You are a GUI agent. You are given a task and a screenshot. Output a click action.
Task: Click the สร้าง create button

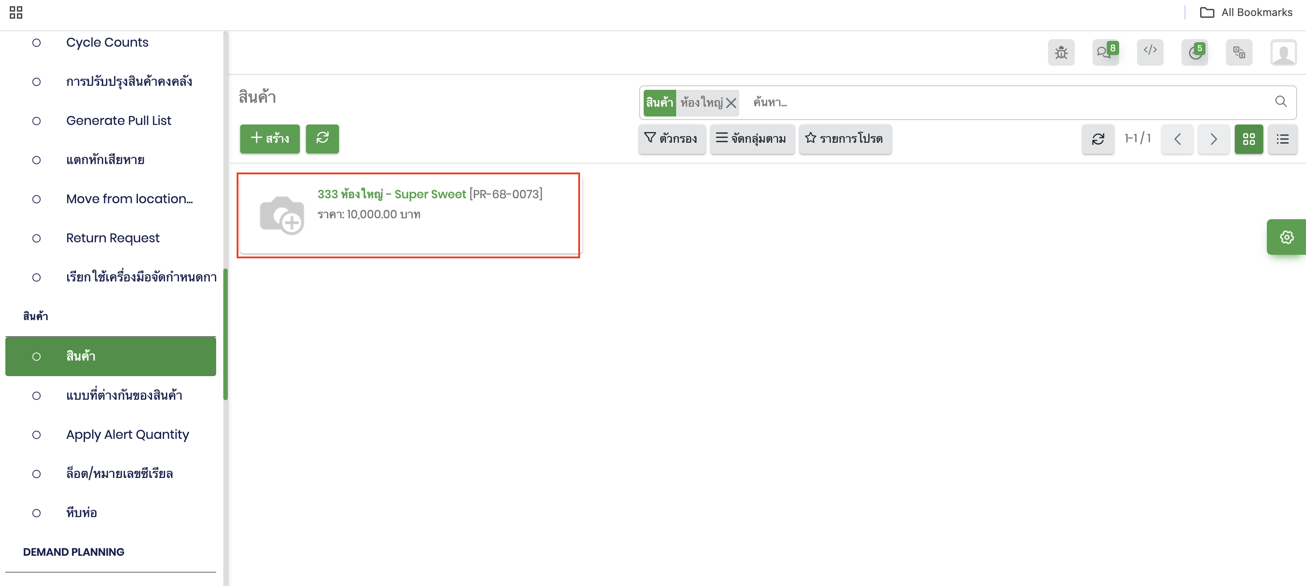269,138
